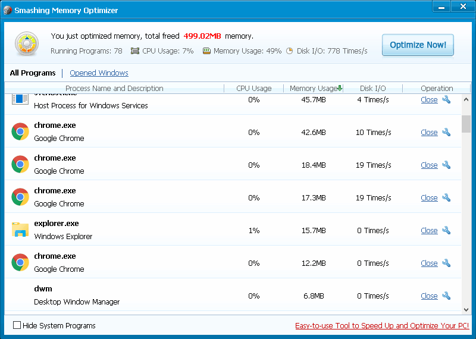The width and height of the screenshot is (476, 339).
Task: Click the Chrome icon on the 42.6MB row
Action: click(20, 131)
